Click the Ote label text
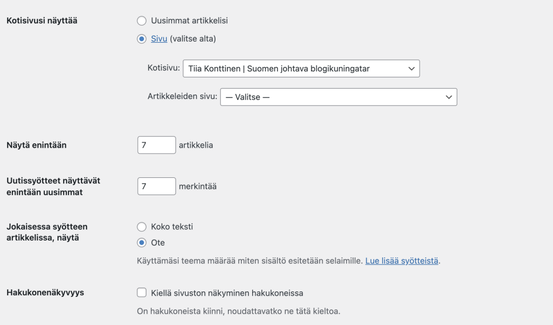Screen dimensions: 553x325 158,243
